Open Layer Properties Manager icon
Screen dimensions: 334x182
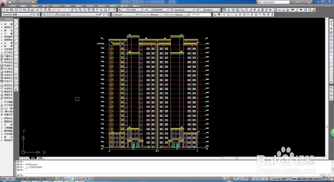point(44,14)
